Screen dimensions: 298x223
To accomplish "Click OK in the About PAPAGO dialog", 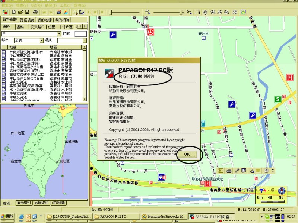I will pyautogui.click(x=187, y=154).
